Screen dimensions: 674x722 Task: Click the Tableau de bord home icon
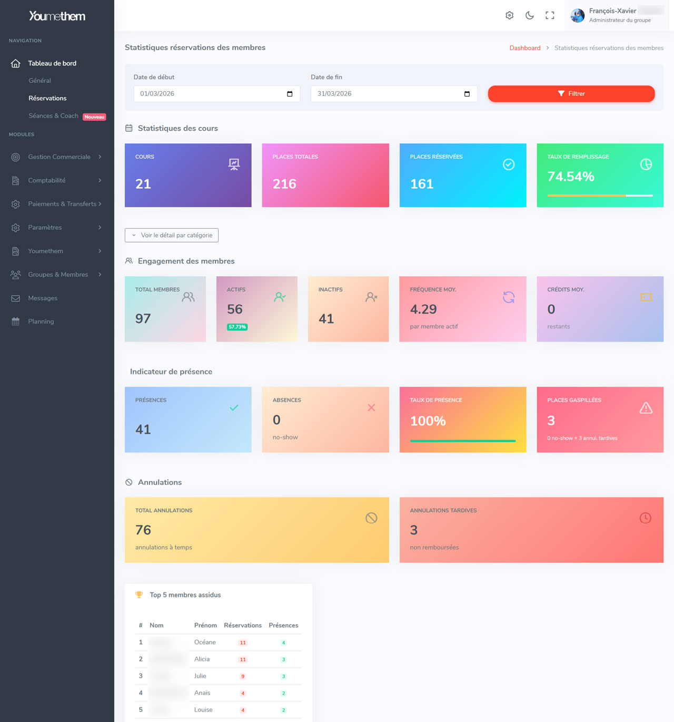[x=16, y=63]
